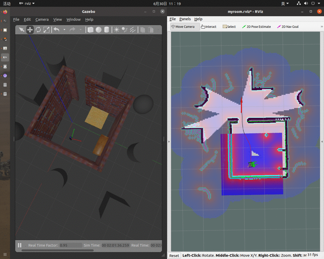The height and width of the screenshot is (259, 324).
Task: Click the Gazebo left panel splitter handle
Action: point(14,139)
